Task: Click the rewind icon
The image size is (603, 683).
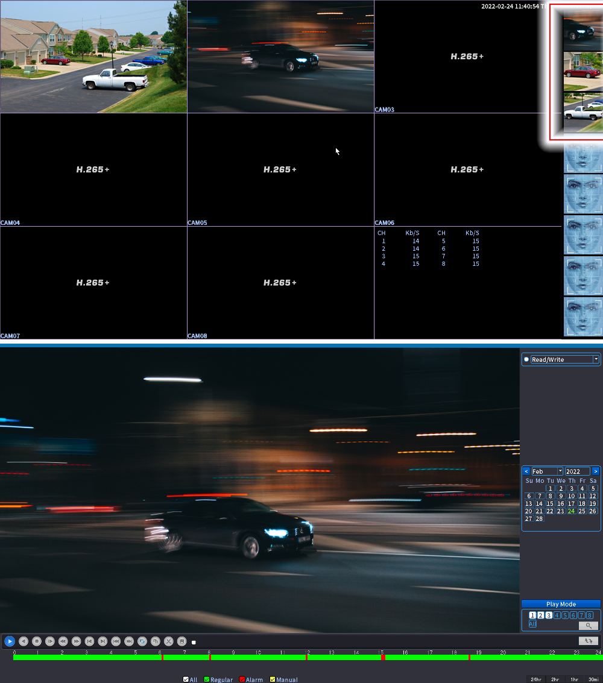Action: click(63, 641)
